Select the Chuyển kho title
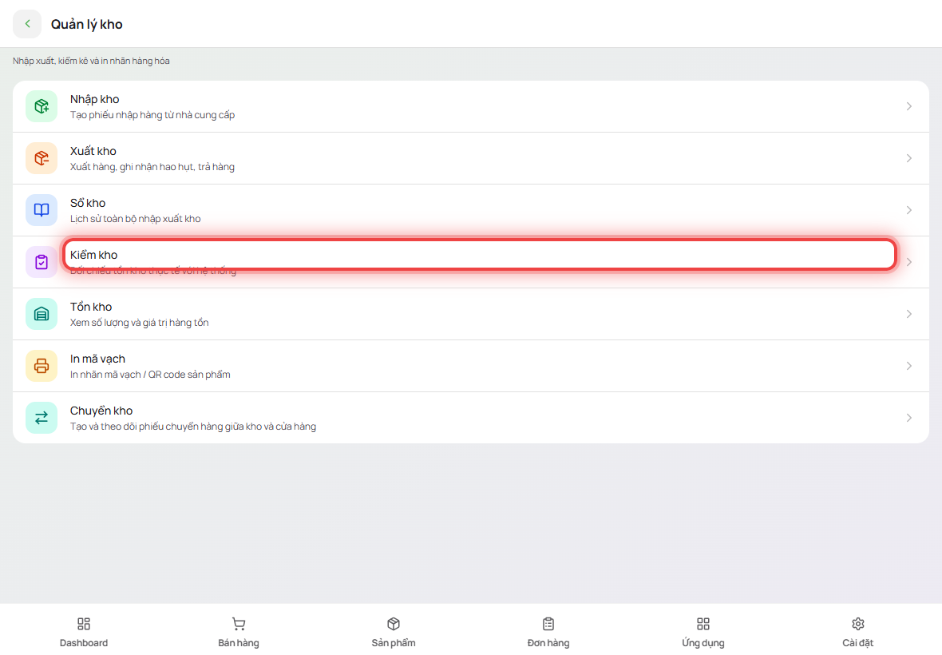942x655 pixels. tap(101, 411)
